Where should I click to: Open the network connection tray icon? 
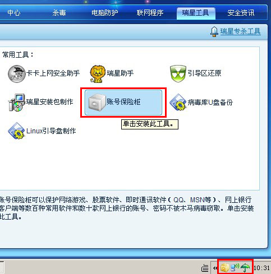(235, 267)
